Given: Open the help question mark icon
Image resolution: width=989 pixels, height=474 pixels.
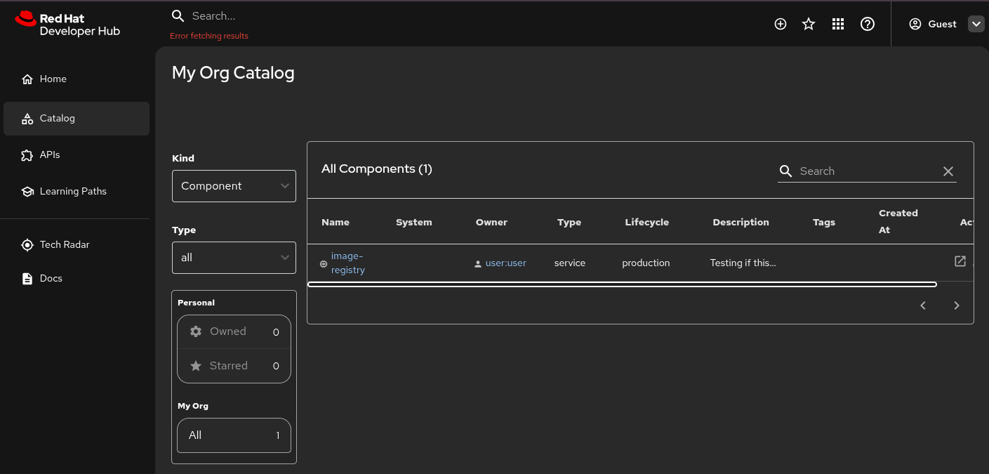Looking at the screenshot, I should (868, 24).
